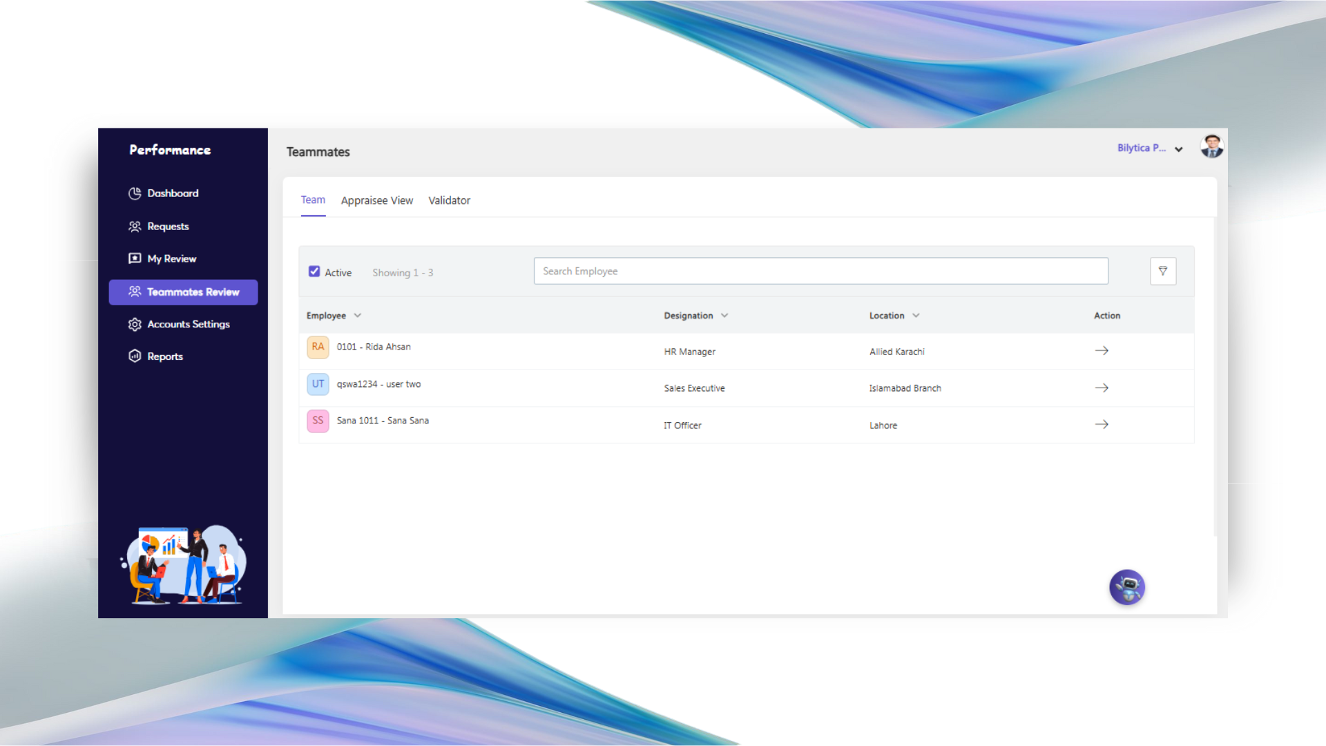
Task: Open the chatbot robot assistant
Action: pos(1127,588)
